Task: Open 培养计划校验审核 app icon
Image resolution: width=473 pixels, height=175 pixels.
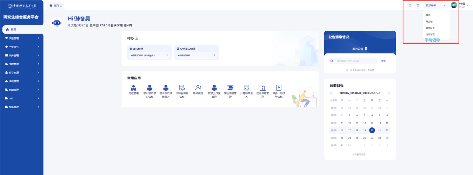Action: (x=279, y=88)
